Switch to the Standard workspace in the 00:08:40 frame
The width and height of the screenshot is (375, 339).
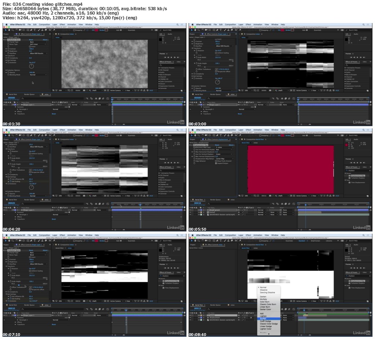tap(302, 241)
